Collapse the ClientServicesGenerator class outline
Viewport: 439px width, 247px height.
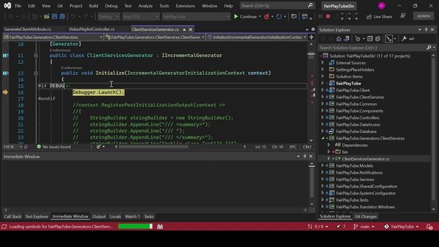pyautogui.click(x=36, y=56)
